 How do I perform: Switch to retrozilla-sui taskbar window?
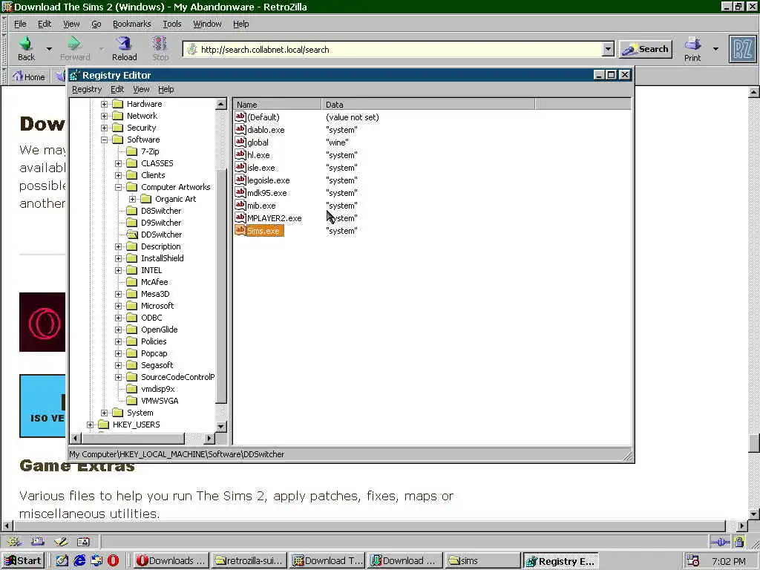(249, 561)
